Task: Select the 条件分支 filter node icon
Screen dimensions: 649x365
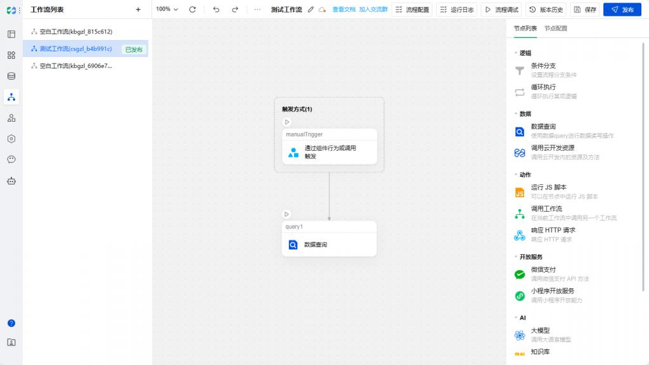Action: [x=520, y=71]
